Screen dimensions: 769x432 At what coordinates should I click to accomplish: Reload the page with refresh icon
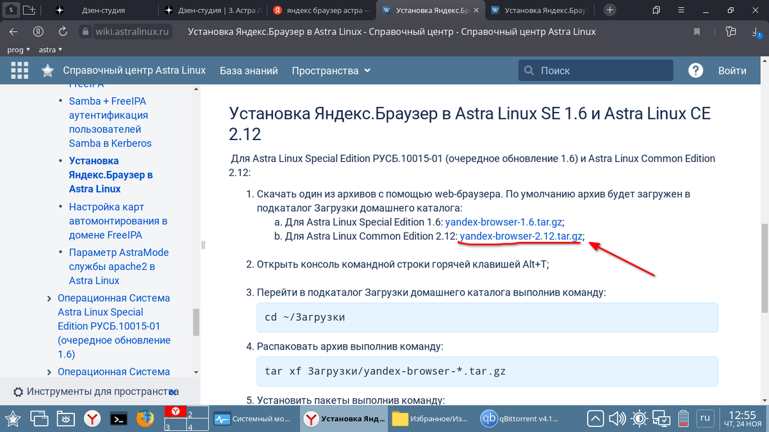(62, 31)
